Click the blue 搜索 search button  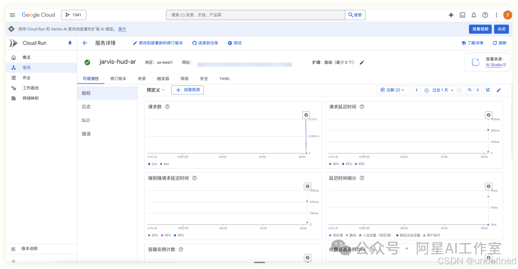355,15
